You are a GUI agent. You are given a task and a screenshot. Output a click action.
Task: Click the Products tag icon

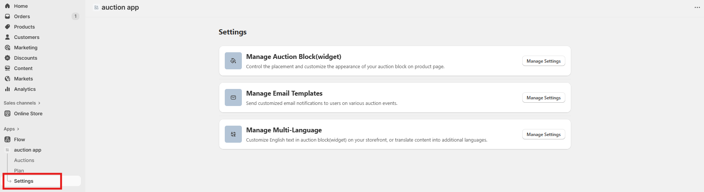(x=7, y=27)
